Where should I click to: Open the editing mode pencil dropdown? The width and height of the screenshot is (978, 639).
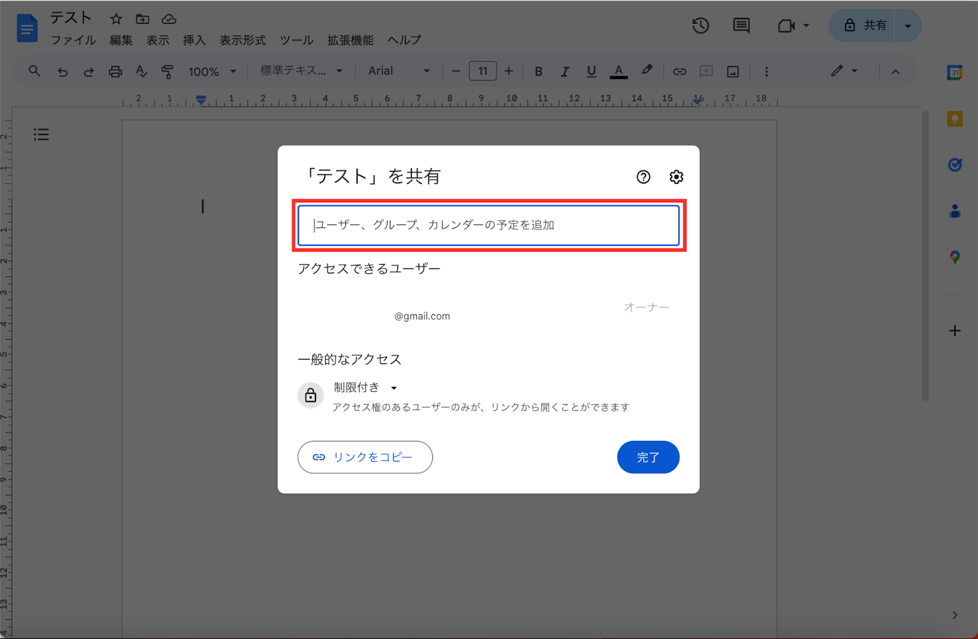click(844, 71)
